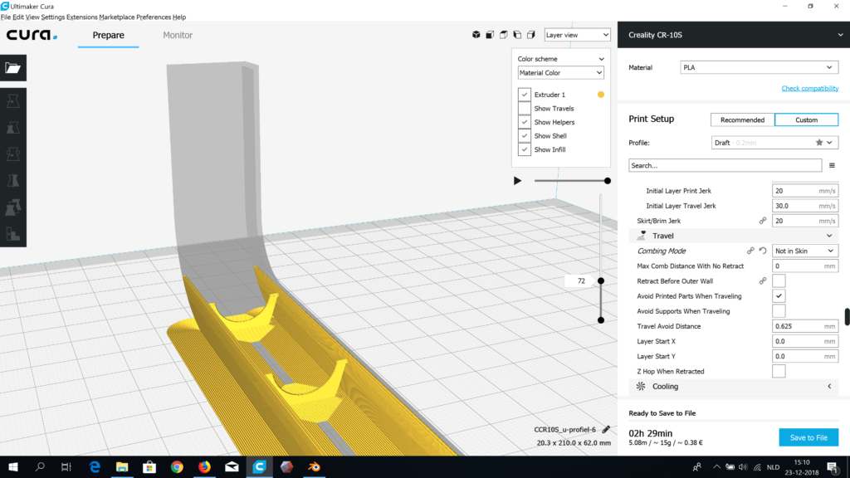The image size is (850, 478).
Task: Uncheck Avoid Printed Parts When Traveling
Action: pyautogui.click(x=779, y=296)
